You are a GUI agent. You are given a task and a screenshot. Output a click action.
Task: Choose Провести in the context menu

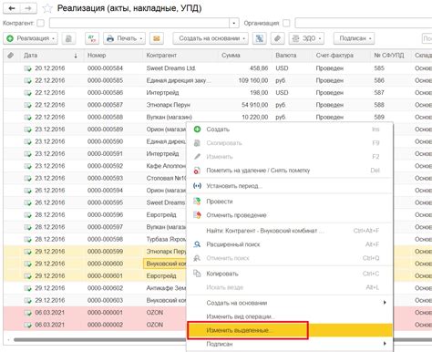click(220, 202)
